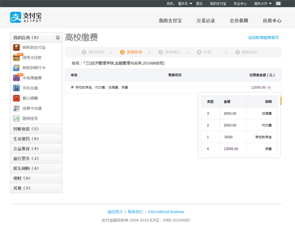Click the 水电煤缴费 icon
This screenshot has width=295, height=232.
click(16, 78)
